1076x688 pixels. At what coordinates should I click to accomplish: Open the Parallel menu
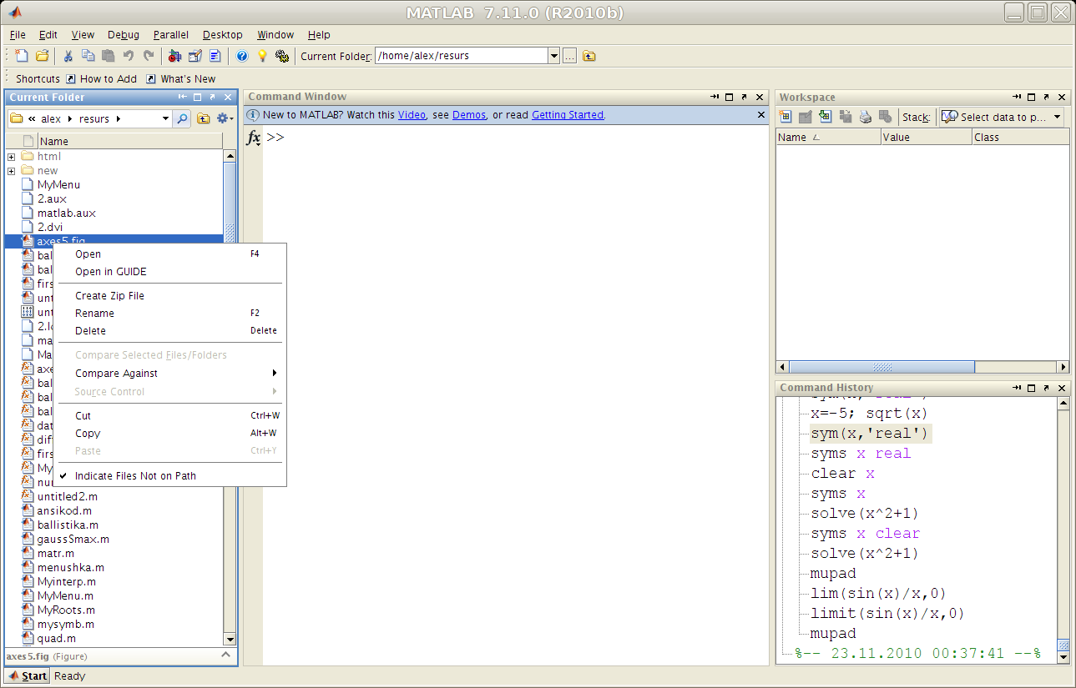pyautogui.click(x=171, y=34)
